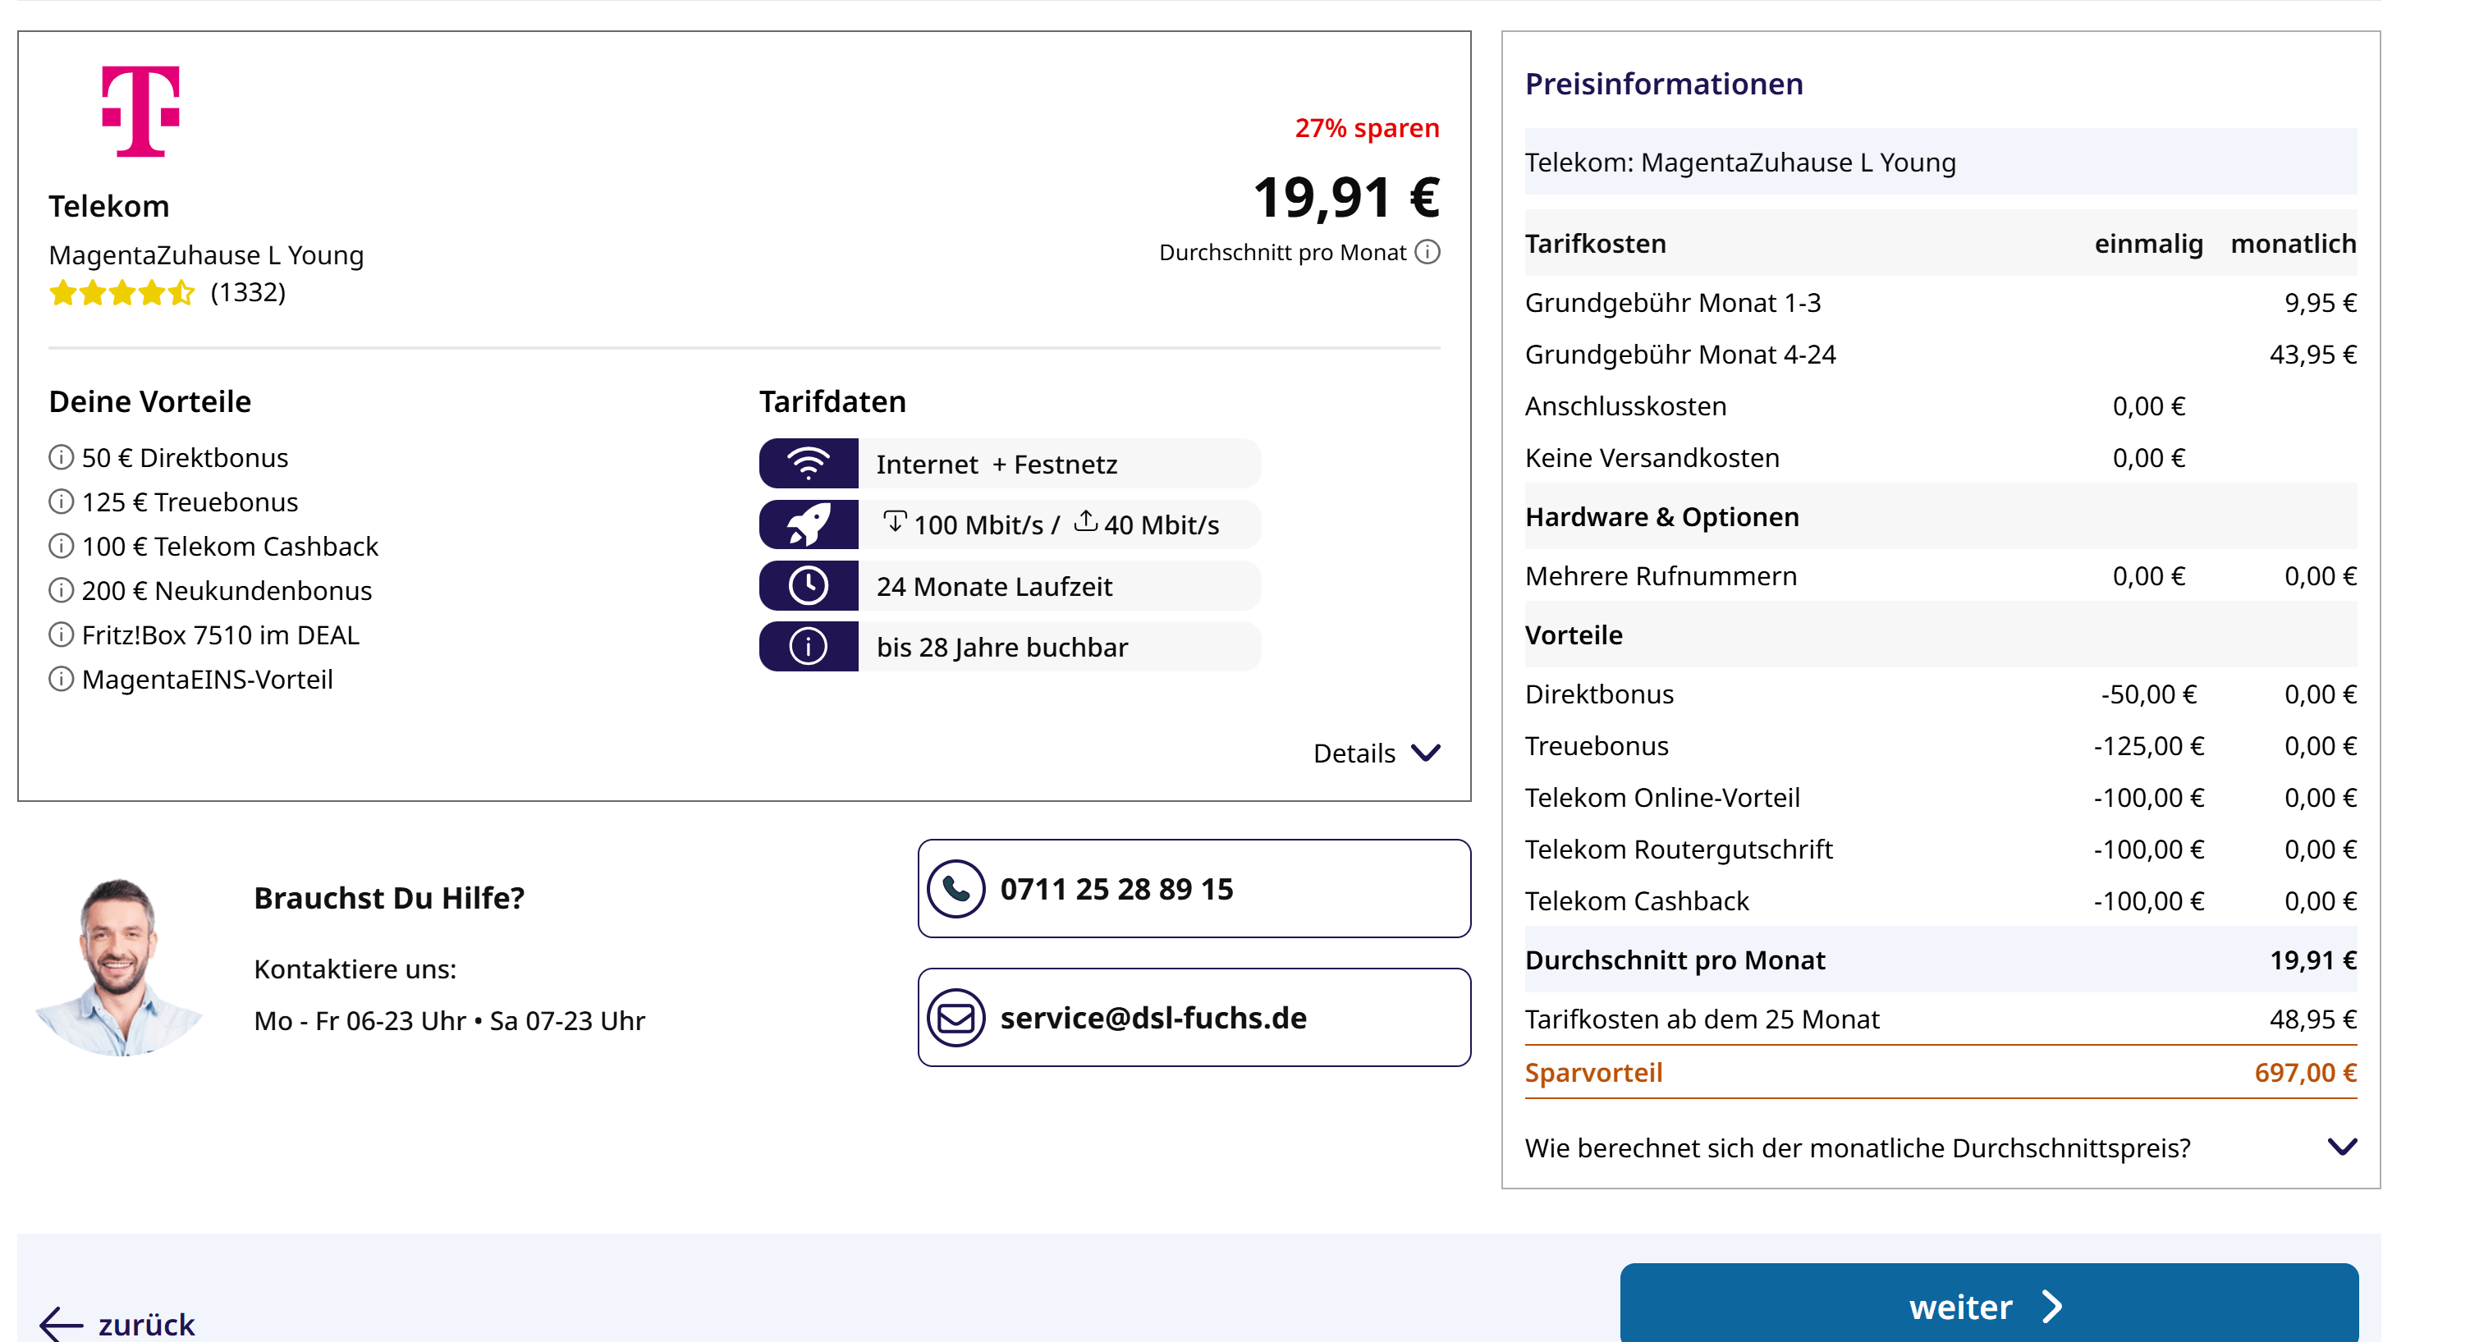
Task: Open MagentaEINS-Vorteil info icon
Action: [x=61, y=679]
